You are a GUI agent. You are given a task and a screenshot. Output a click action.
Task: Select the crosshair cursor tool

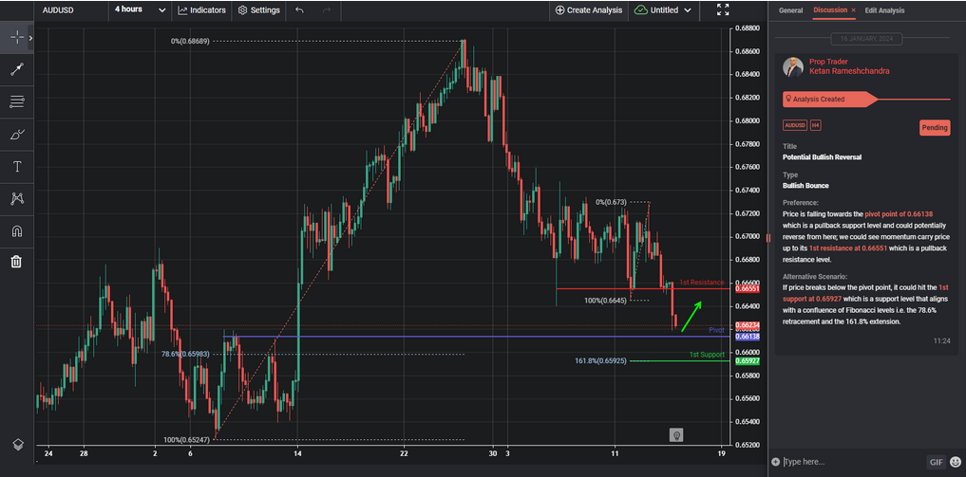click(x=17, y=38)
